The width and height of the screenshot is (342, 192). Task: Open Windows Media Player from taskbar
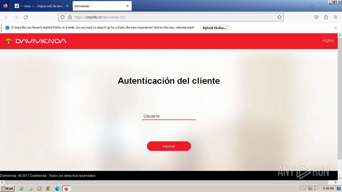coord(39,189)
